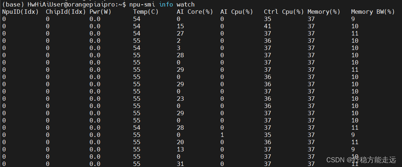The image size is (402, 167).
Task: Click the Ctrl Cpu(%) column header
Action: 284,12
